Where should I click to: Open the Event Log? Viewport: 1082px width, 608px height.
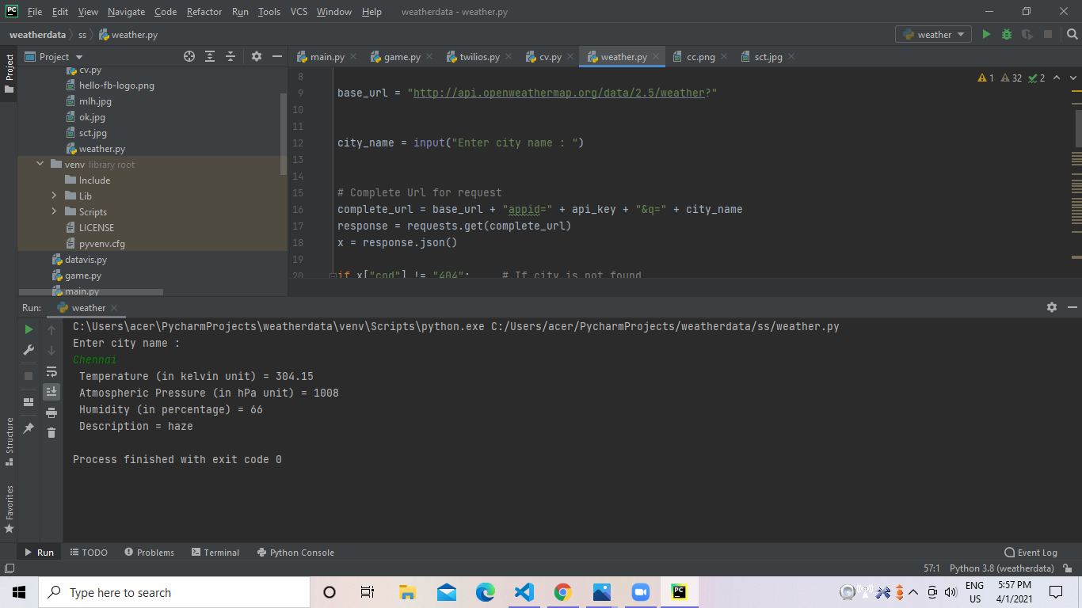click(x=1031, y=553)
